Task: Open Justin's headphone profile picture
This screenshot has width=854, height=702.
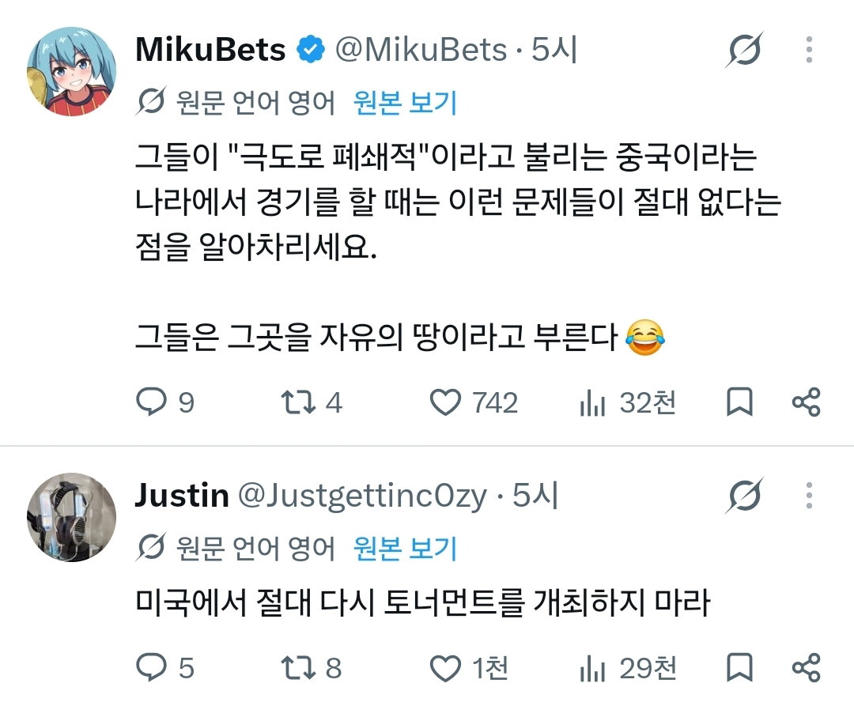Action: click(71, 517)
